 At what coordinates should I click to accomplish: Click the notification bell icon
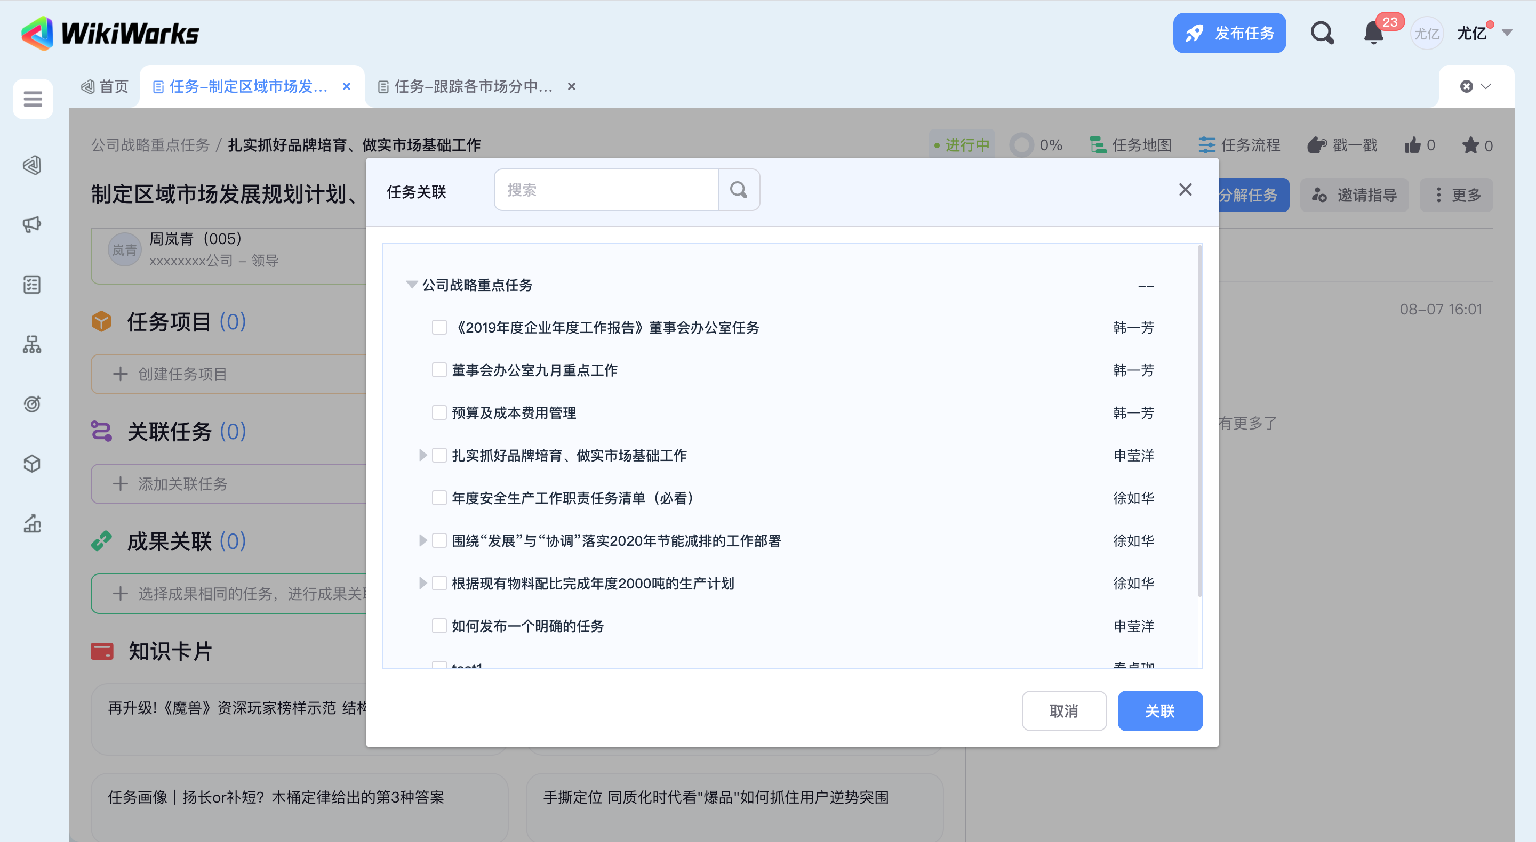click(x=1373, y=34)
